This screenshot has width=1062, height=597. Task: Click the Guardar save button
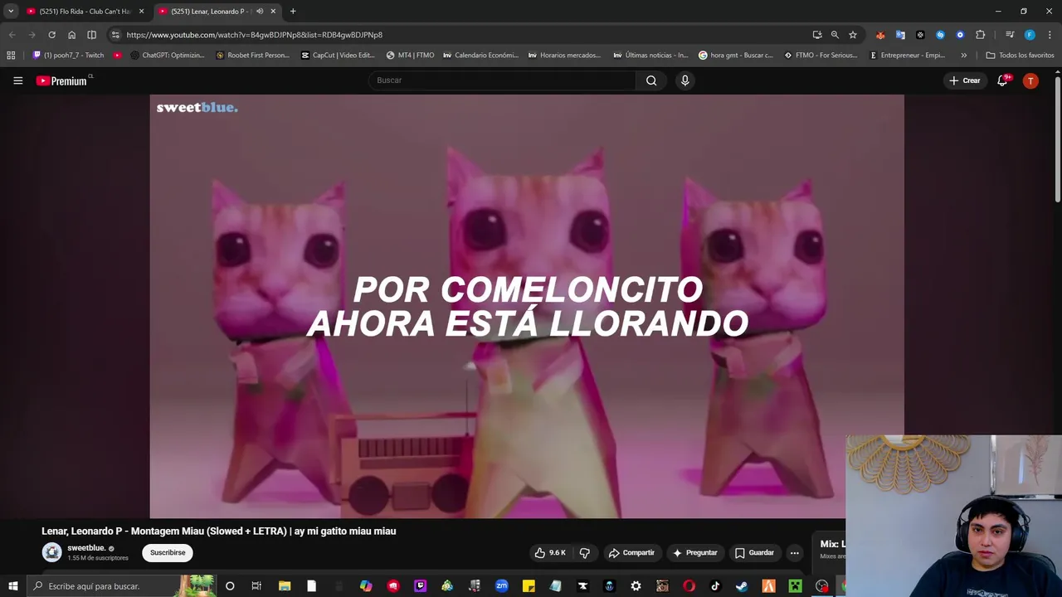(754, 553)
